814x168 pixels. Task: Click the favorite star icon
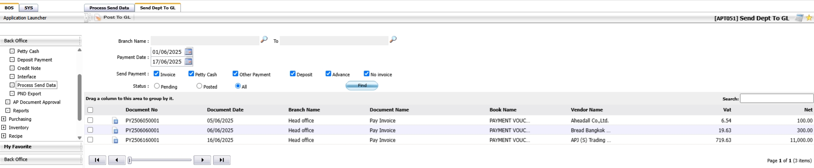click(x=809, y=18)
